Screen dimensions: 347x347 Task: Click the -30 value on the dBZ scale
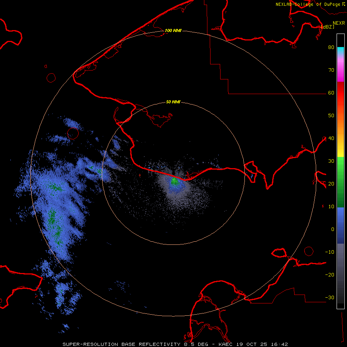pyautogui.click(x=330, y=298)
